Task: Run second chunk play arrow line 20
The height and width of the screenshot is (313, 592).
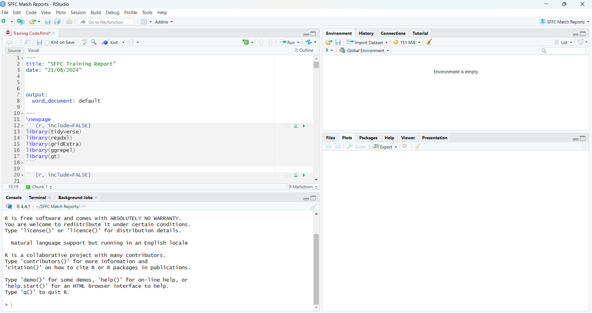Action: 303,175
